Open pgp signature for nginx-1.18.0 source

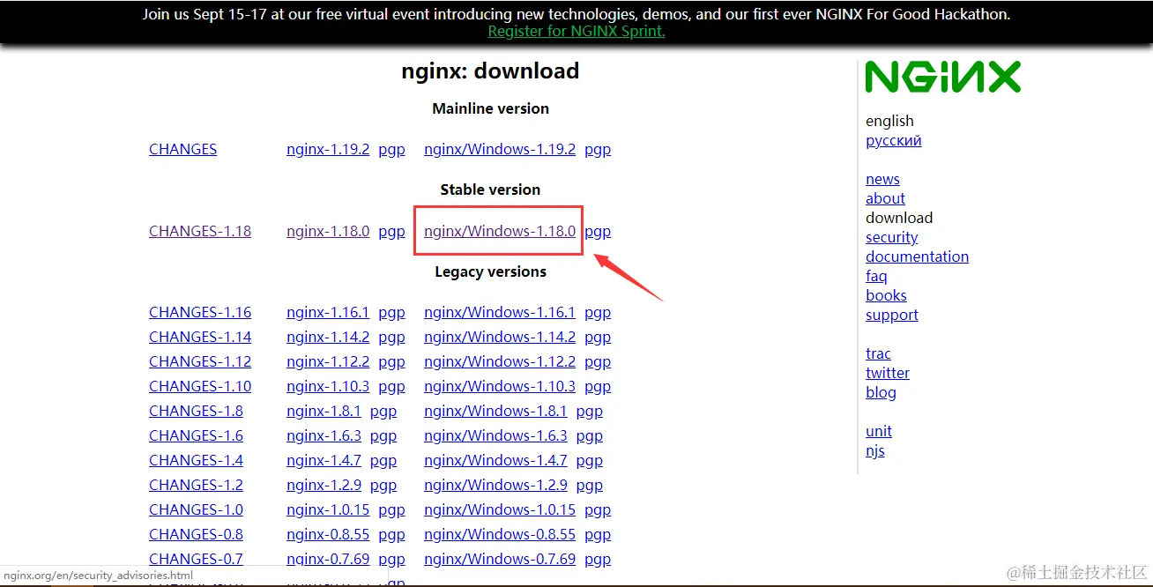(x=391, y=231)
